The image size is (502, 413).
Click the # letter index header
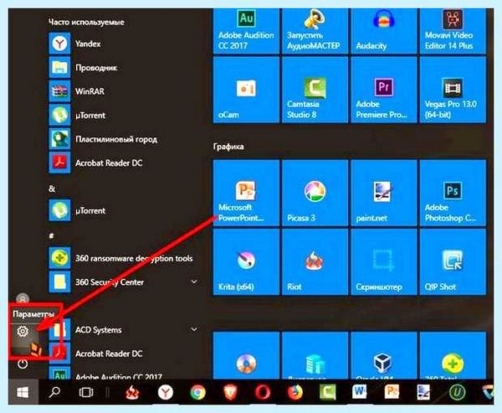click(51, 235)
